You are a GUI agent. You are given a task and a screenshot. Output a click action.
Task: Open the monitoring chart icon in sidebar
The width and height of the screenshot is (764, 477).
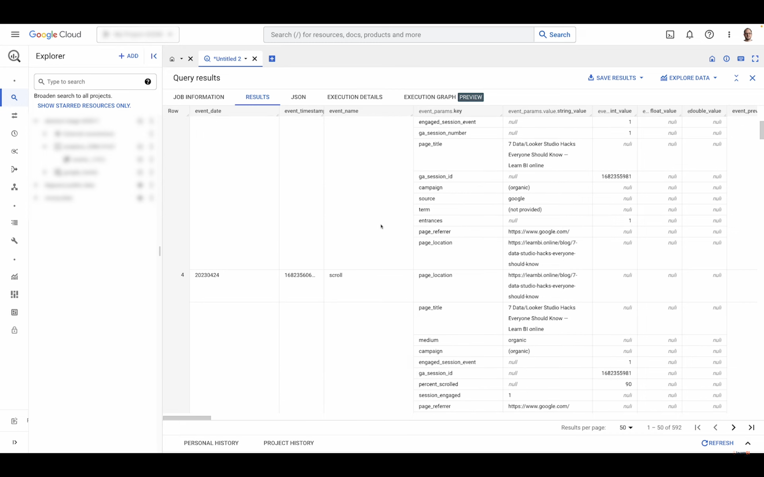[15, 277]
